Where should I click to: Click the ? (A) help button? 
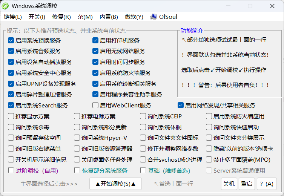click(x=266, y=184)
